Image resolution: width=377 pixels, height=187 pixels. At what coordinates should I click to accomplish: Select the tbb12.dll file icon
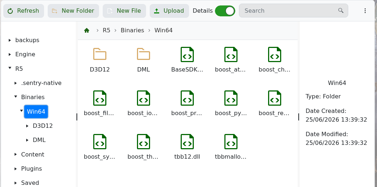(187, 142)
